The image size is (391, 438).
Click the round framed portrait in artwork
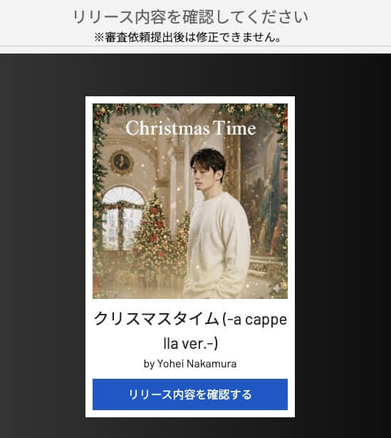point(121,162)
